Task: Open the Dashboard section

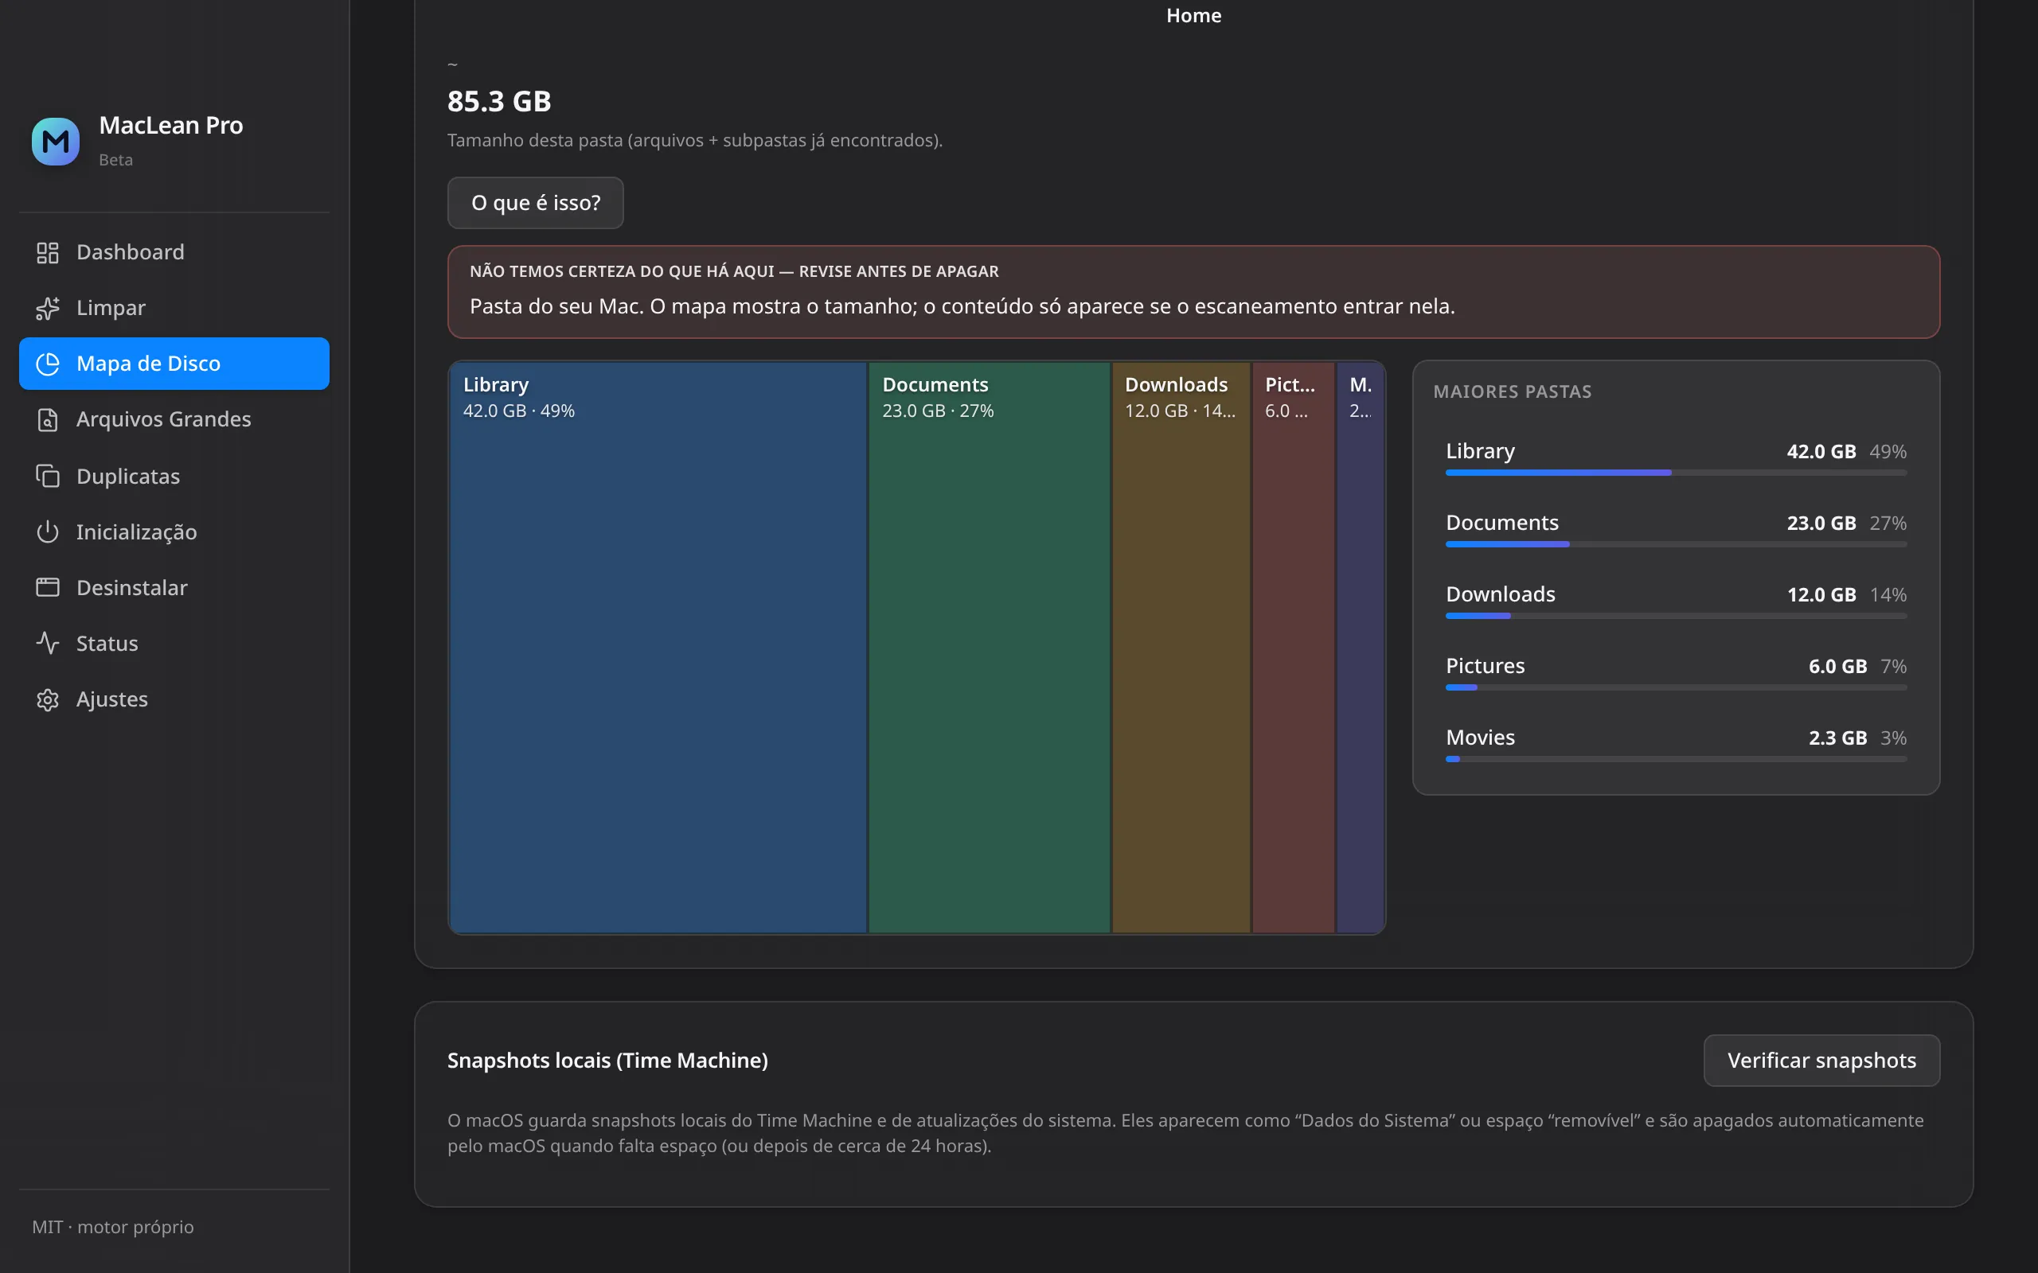Action: (x=174, y=252)
